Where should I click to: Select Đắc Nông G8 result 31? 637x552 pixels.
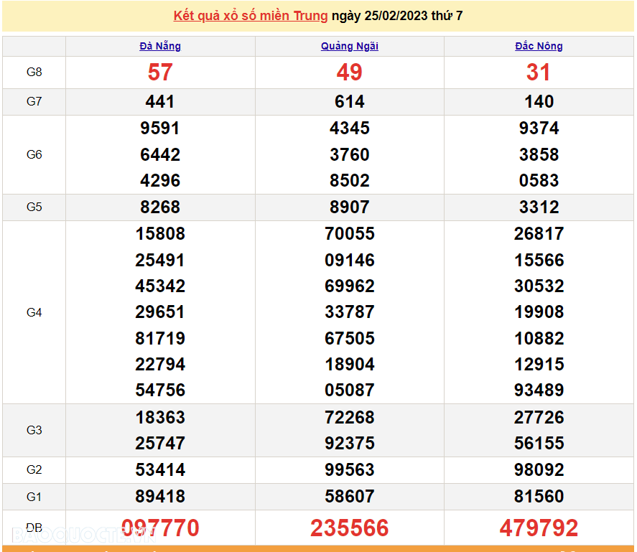click(539, 72)
